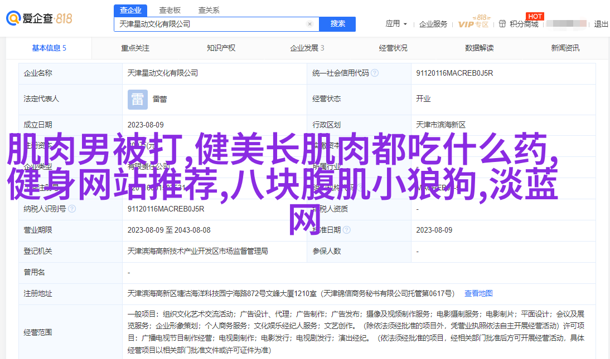610x359 pixels.
Task: Click the 雷 avatar thumbnail
Action: pos(138,99)
